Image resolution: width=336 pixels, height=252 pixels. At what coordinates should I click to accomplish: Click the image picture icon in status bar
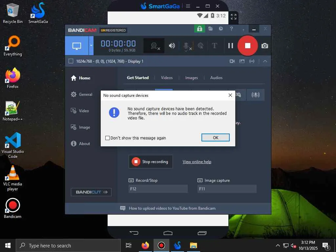(x=242, y=61)
